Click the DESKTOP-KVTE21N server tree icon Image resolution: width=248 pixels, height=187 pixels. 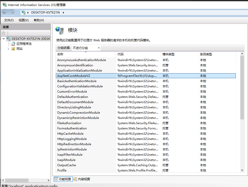tap(8, 39)
